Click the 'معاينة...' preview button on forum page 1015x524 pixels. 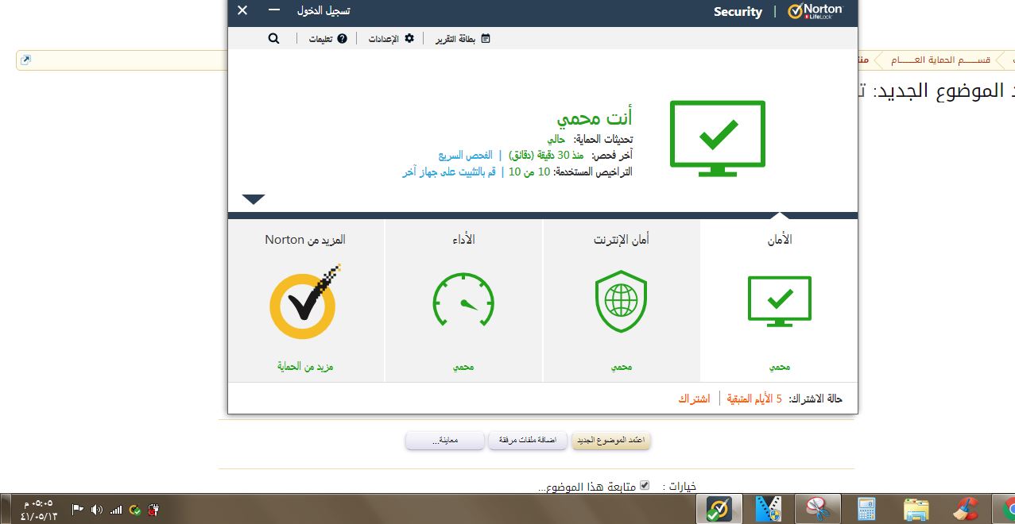tap(445, 440)
